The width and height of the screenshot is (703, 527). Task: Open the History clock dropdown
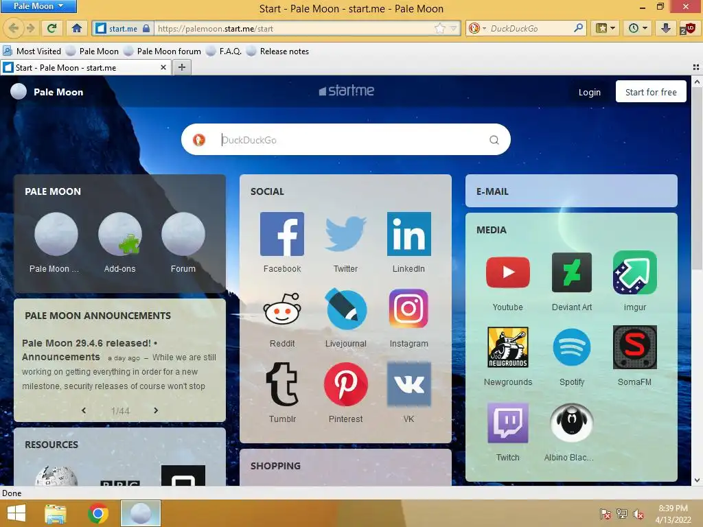[x=638, y=28]
